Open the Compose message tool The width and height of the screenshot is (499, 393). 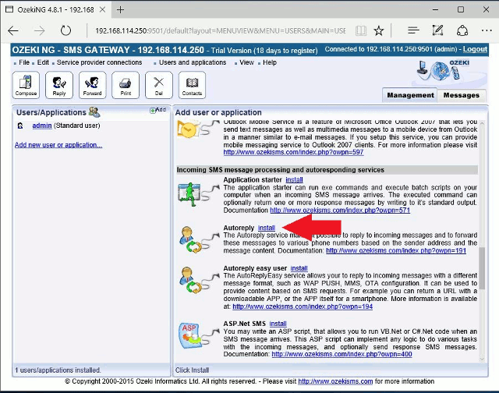tap(26, 85)
